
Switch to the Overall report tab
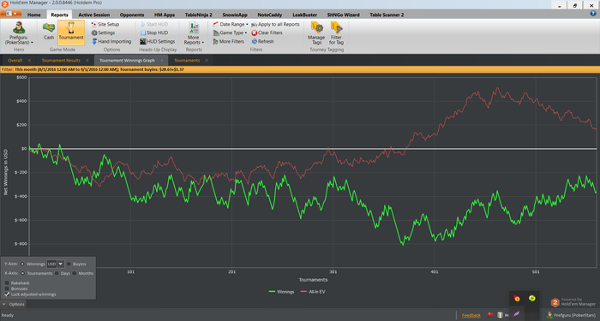[x=15, y=61]
